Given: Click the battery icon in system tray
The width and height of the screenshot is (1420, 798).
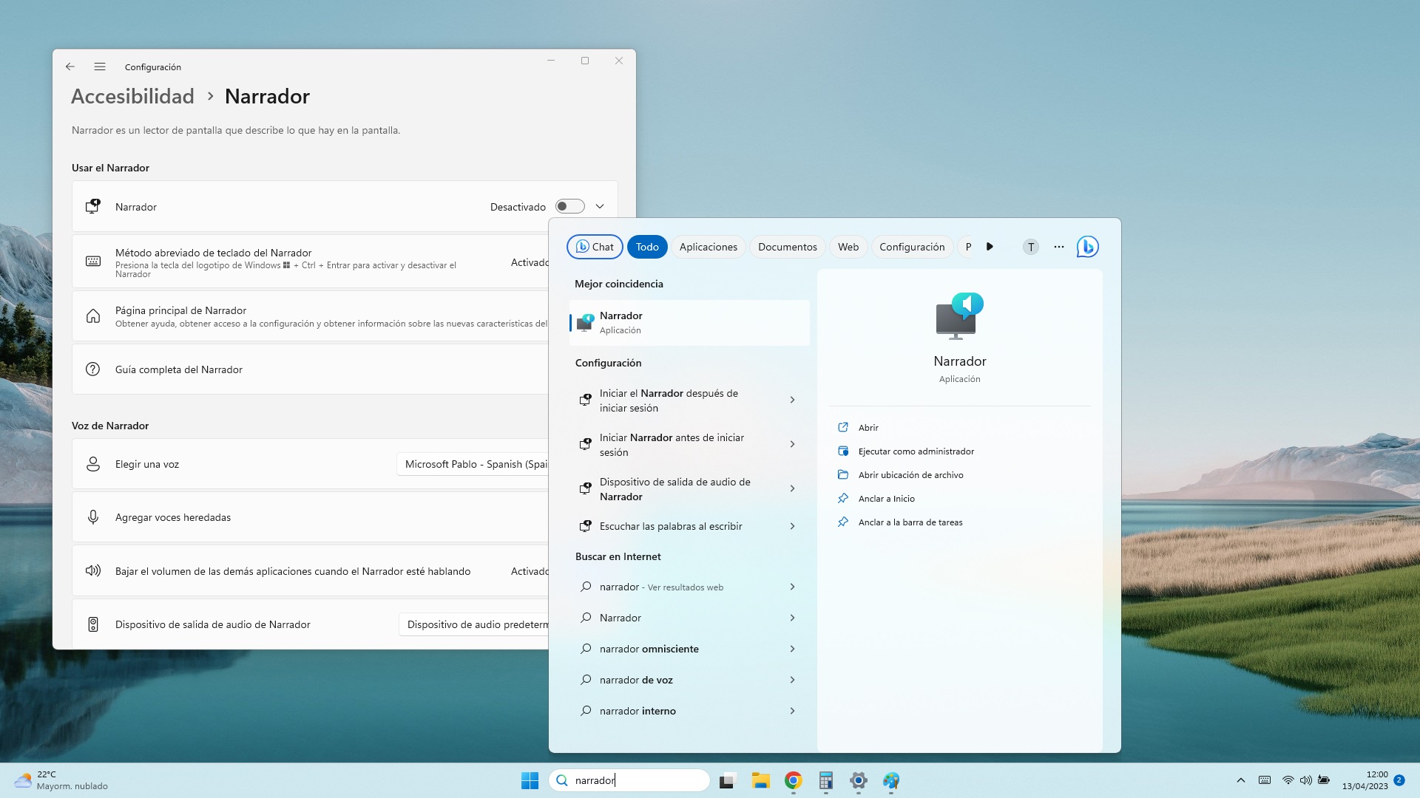Looking at the screenshot, I should coord(1324,780).
